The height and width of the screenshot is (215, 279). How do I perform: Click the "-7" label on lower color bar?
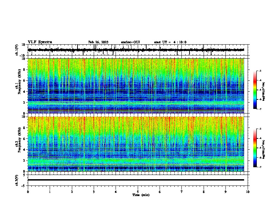click(x=260, y=167)
